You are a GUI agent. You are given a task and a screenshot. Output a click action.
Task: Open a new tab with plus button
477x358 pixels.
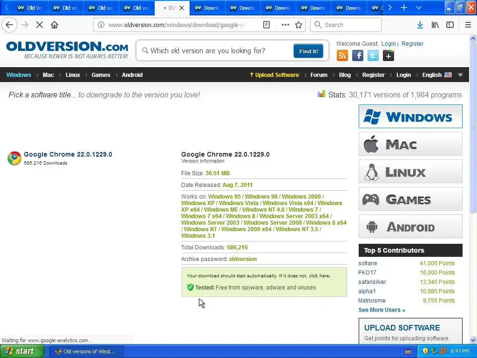[x=404, y=7]
